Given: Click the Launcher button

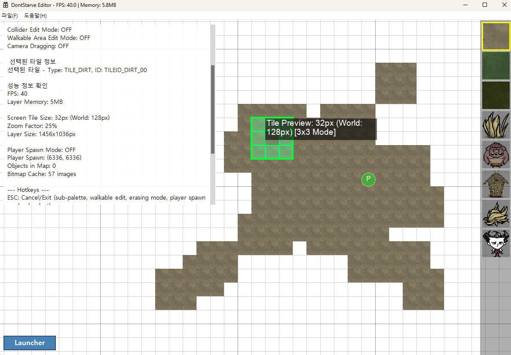Looking at the screenshot, I should pyautogui.click(x=30, y=343).
